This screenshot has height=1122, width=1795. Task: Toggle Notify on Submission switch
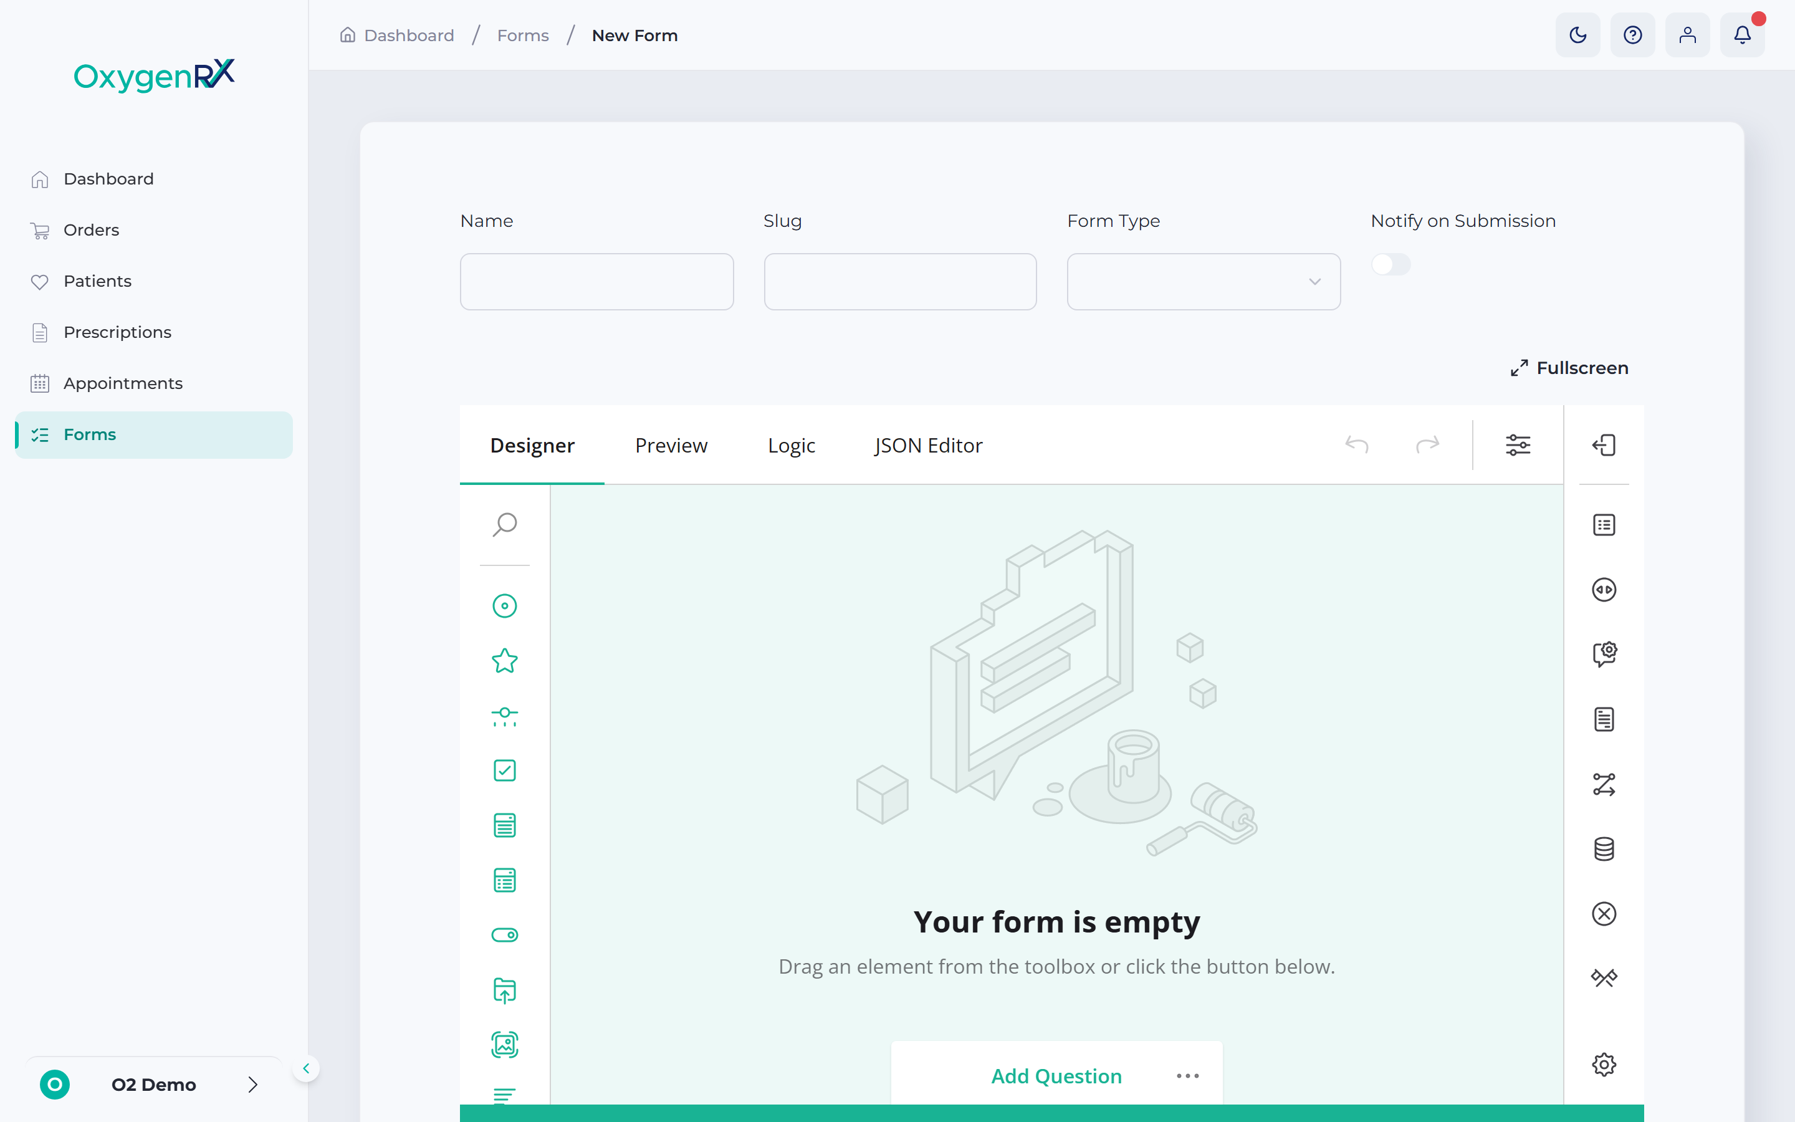click(x=1391, y=264)
